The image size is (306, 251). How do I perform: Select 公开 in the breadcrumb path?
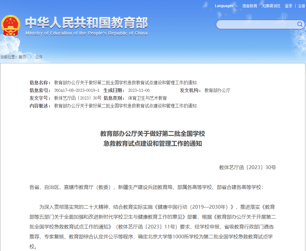coord(39,57)
